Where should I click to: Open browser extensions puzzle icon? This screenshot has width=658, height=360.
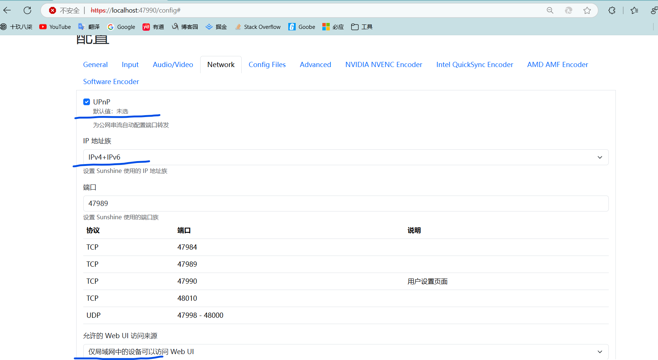612,10
